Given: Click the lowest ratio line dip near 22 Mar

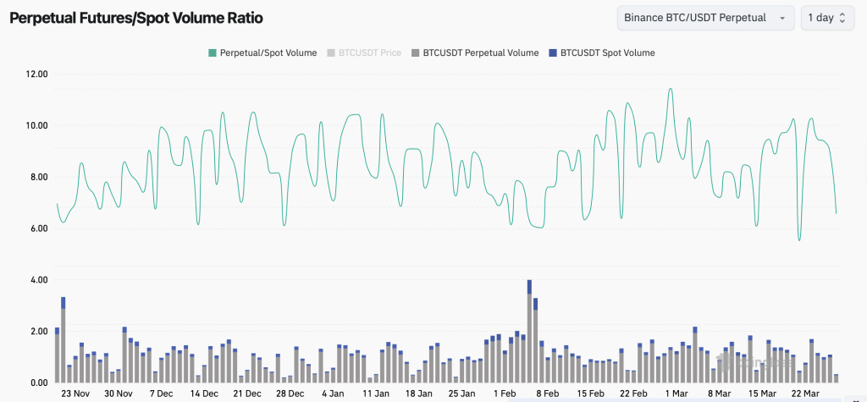Looking at the screenshot, I should coord(798,240).
